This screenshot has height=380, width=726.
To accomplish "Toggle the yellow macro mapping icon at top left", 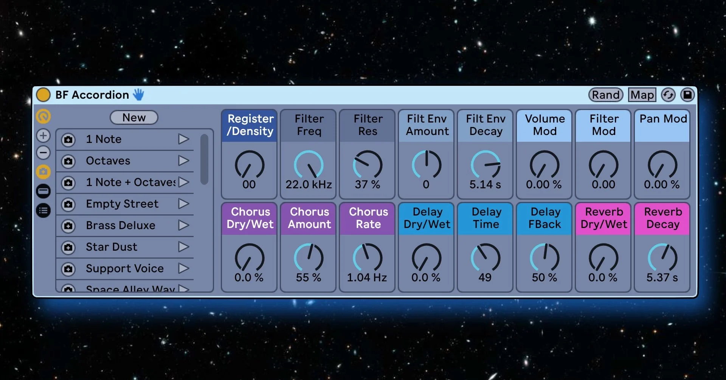I will click(43, 117).
